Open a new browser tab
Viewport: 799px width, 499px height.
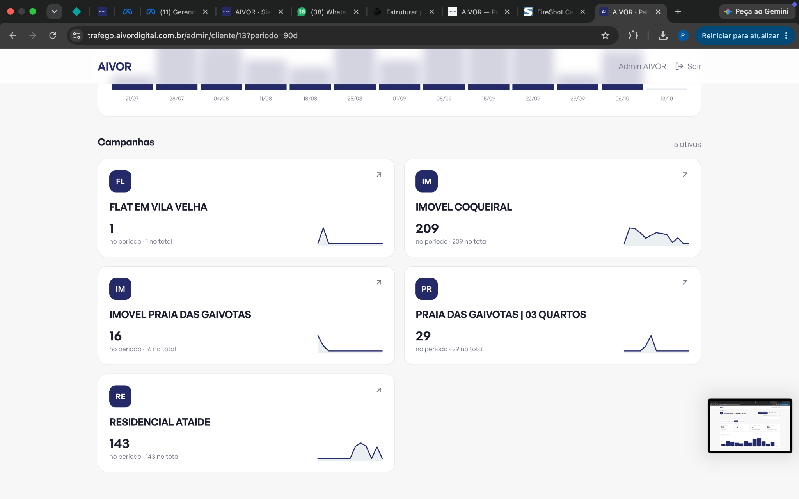[678, 12]
